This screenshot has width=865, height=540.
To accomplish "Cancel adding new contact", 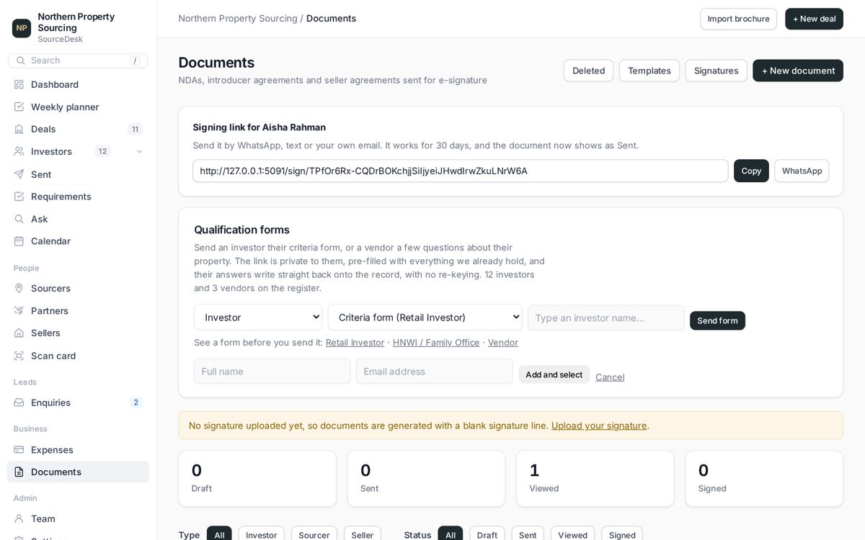I will pos(610,377).
